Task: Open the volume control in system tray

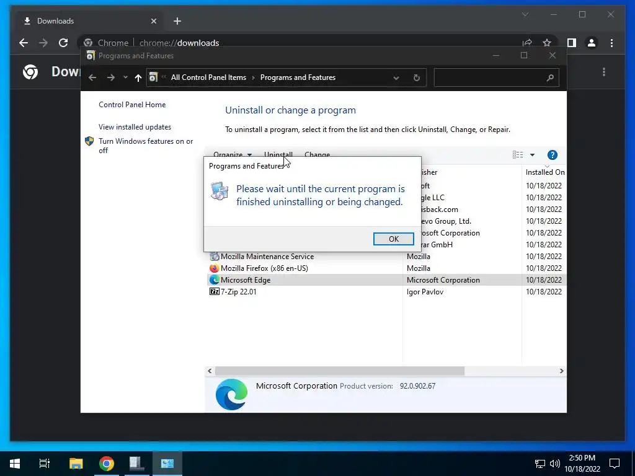Action: (x=555, y=464)
